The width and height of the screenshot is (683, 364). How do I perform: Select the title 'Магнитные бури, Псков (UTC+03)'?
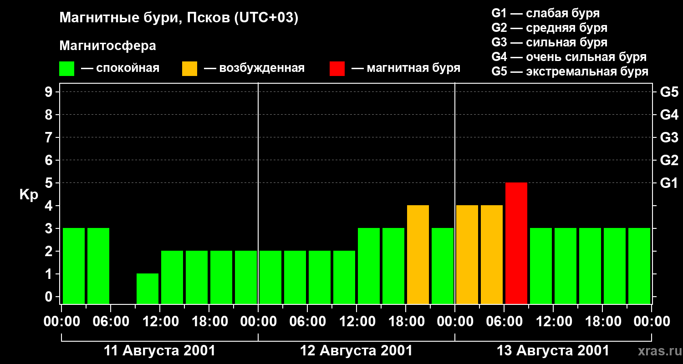tap(179, 18)
